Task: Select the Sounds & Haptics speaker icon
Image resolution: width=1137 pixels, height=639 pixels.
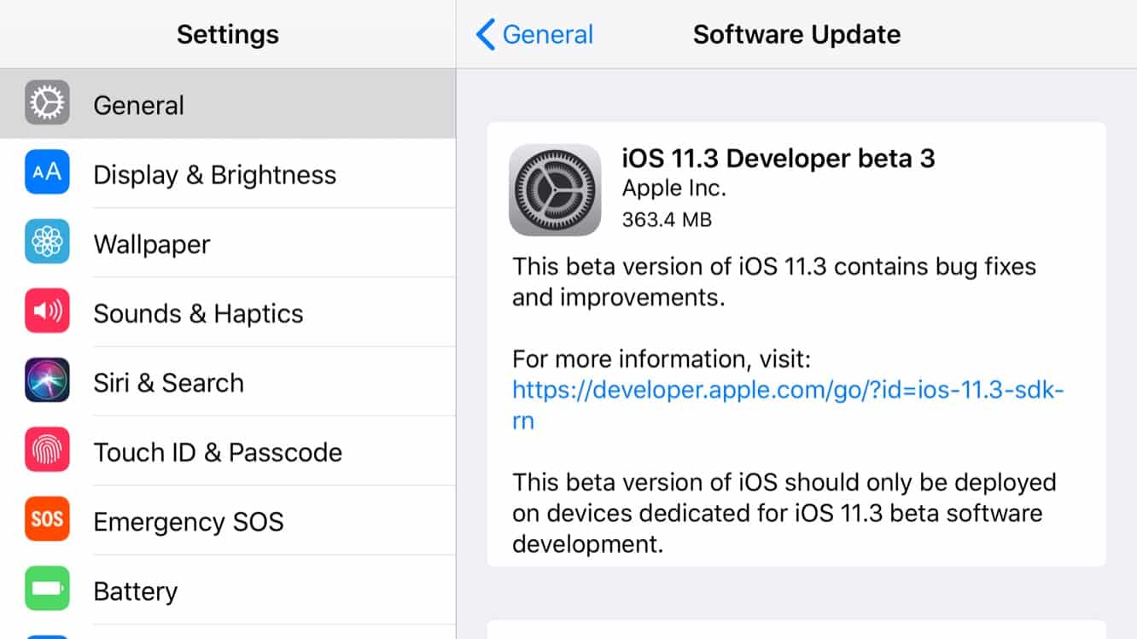Action: click(x=47, y=311)
